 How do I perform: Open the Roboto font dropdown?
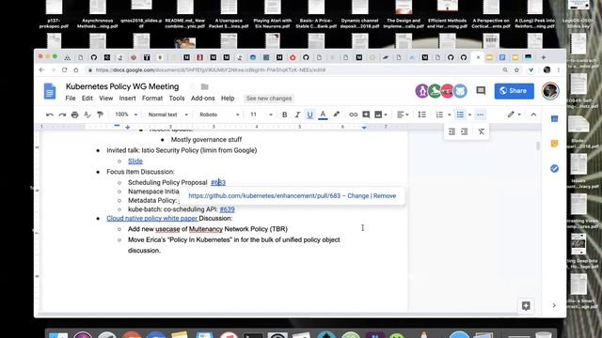(x=219, y=115)
